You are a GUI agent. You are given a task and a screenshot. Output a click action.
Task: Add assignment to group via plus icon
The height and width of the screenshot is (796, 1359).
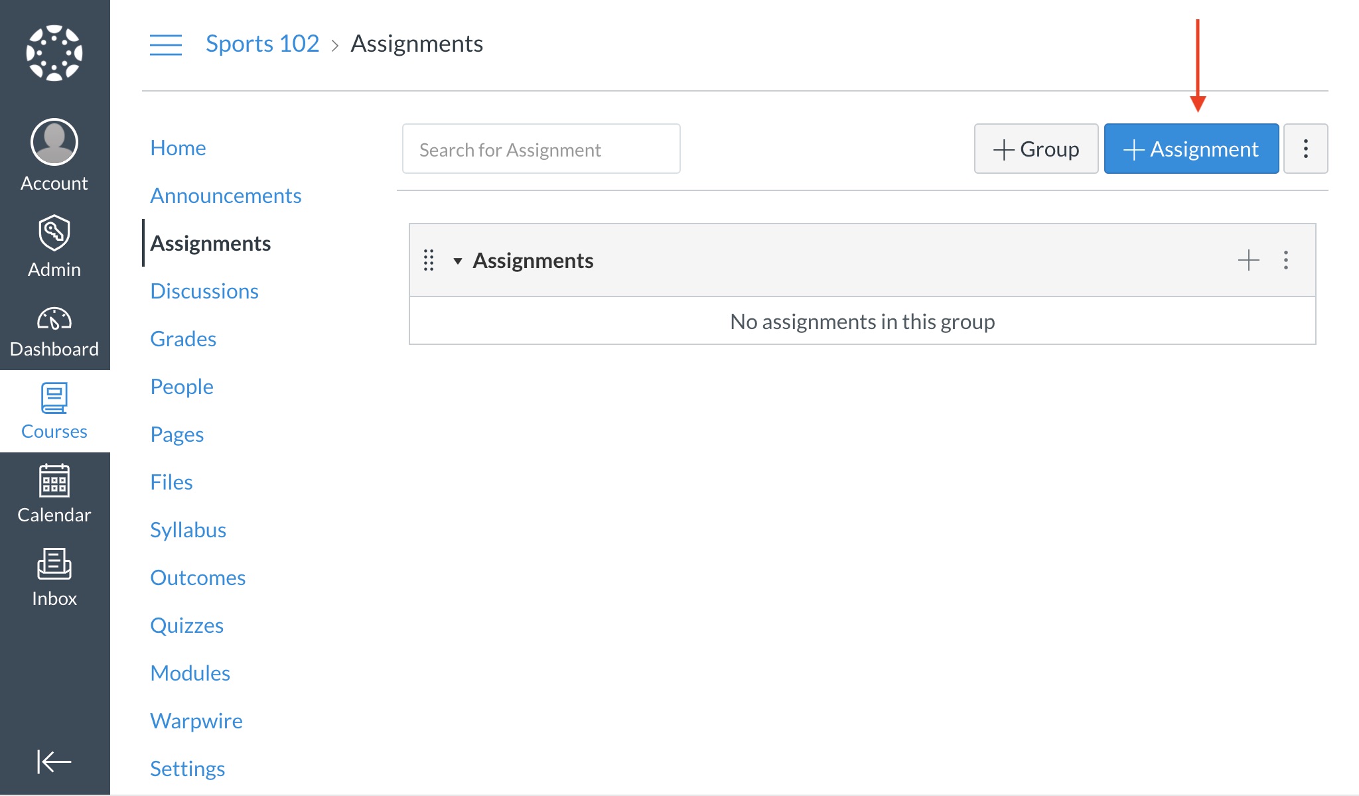pyautogui.click(x=1248, y=260)
